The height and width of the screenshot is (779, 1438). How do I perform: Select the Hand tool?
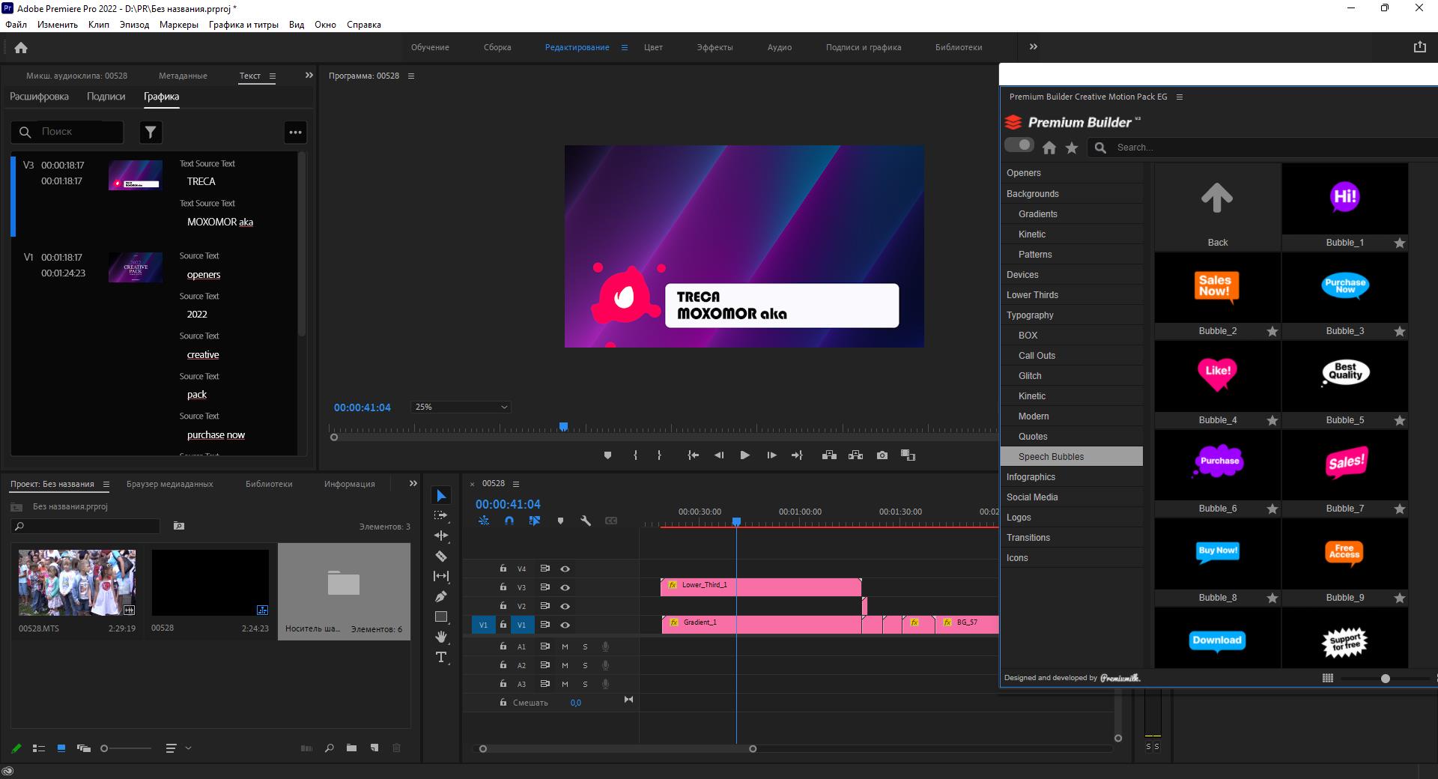[x=441, y=637]
